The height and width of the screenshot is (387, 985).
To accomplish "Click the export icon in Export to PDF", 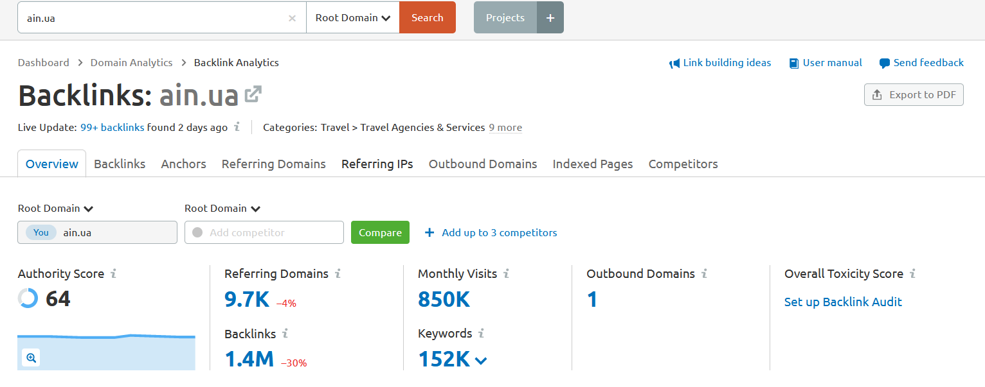I will [877, 95].
